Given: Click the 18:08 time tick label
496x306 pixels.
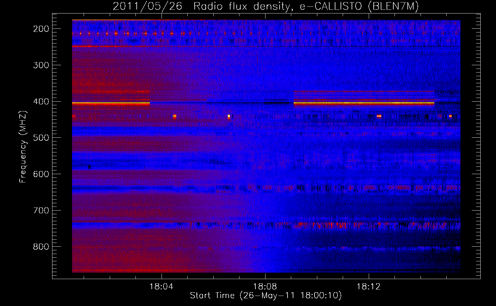Looking at the screenshot, I should pyautogui.click(x=265, y=287).
